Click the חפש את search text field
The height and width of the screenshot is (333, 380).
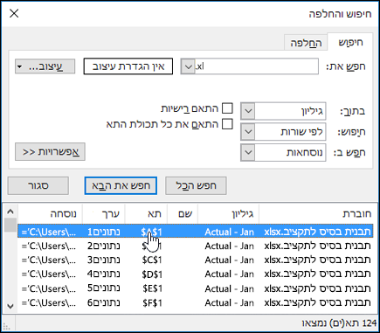click(257, 66)
